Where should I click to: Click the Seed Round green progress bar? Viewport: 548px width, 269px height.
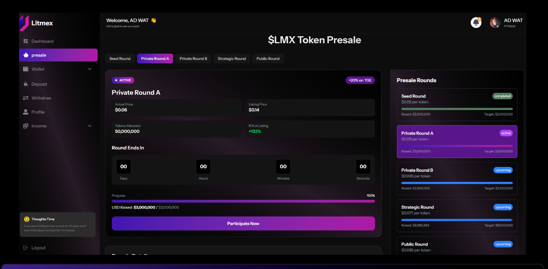pyautogui.click(x=457, y=109)
